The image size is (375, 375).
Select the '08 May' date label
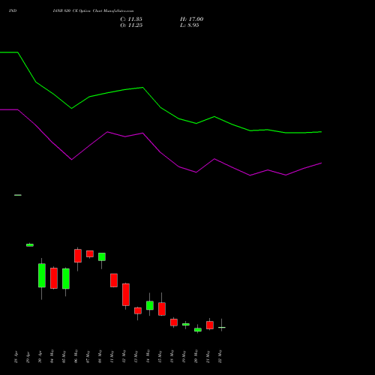100,356
